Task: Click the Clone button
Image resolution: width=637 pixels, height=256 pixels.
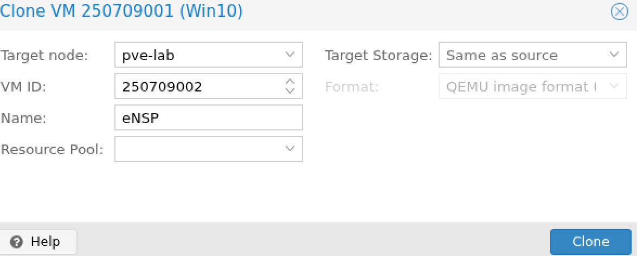Action: [591, 241]
